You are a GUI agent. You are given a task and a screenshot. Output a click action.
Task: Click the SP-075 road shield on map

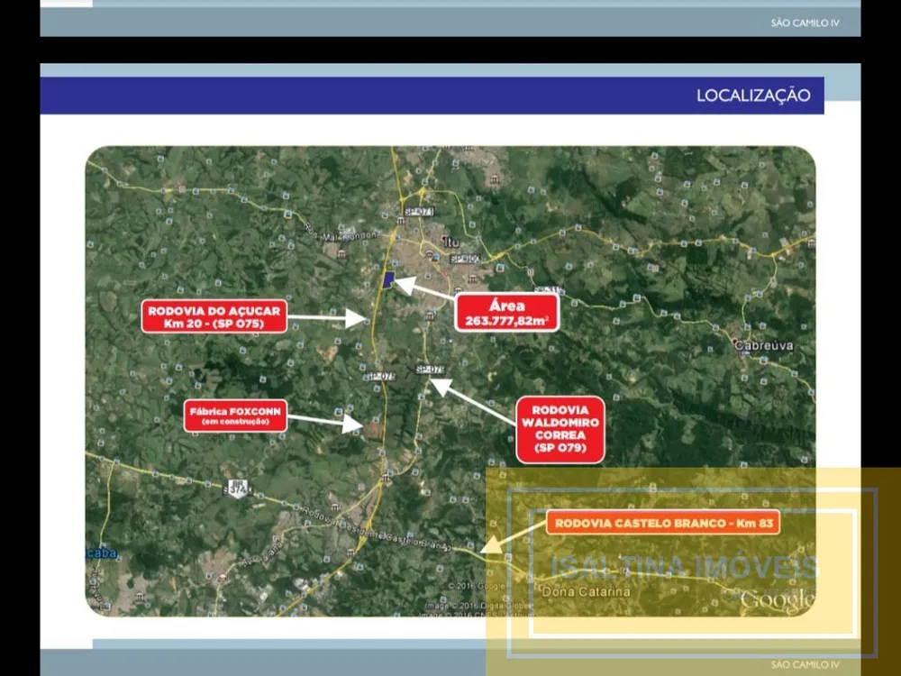(380, 377)
